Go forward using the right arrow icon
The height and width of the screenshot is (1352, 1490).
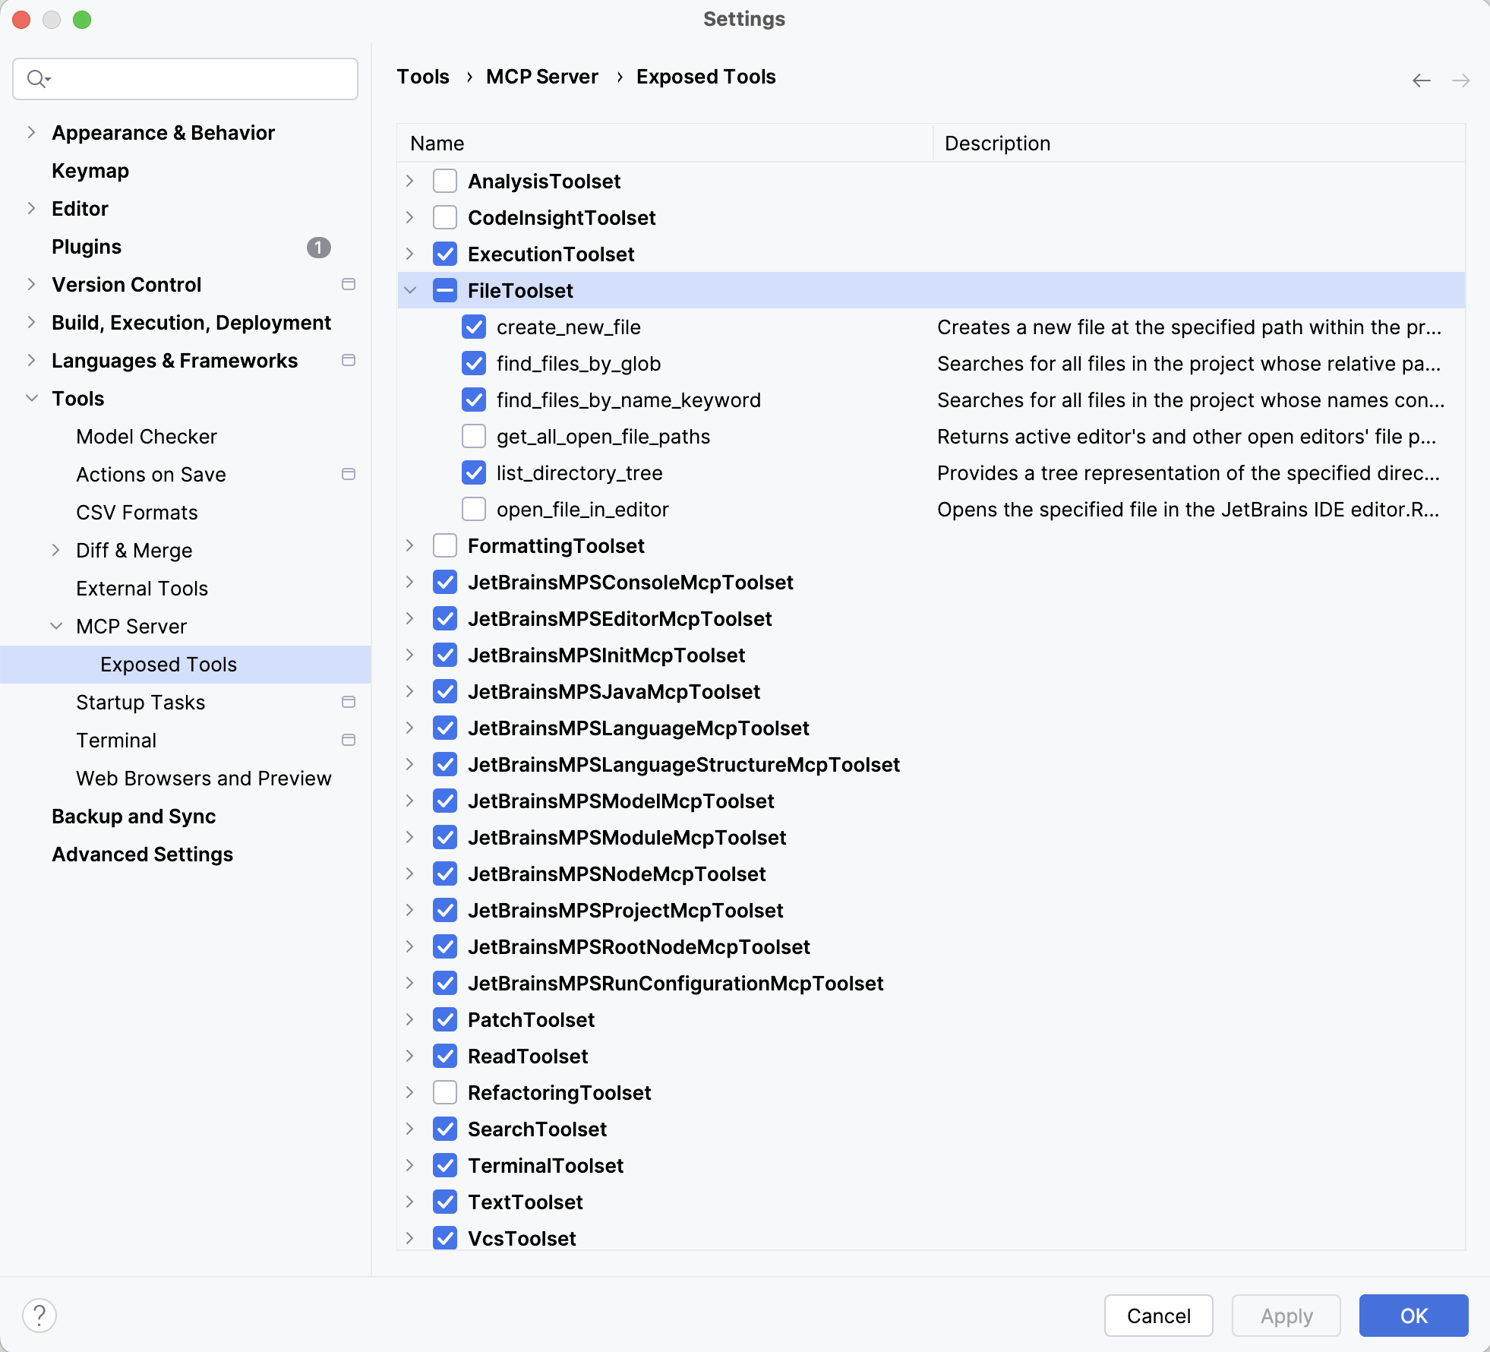coord(1461,81)
